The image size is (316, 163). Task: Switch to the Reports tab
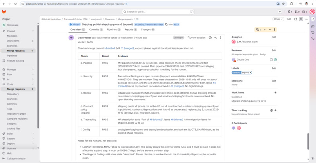click(131, 29)
